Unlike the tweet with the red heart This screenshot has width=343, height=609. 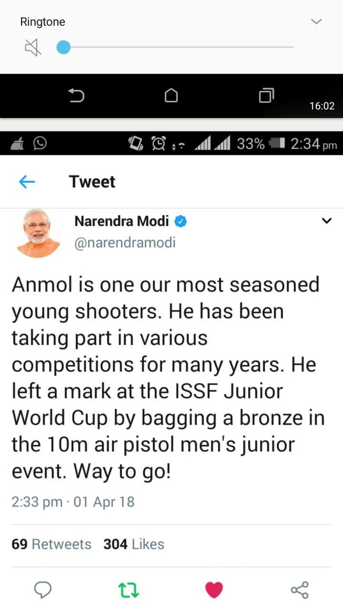[214, 590]
